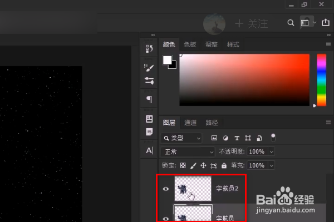Pick a color in the color field
Image resolution: width=334 pixels, height=222 pixels.
[x=244, y=80]
